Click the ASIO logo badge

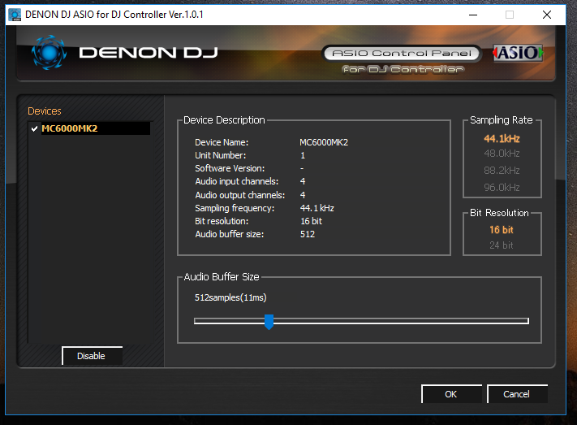(518, 53)
